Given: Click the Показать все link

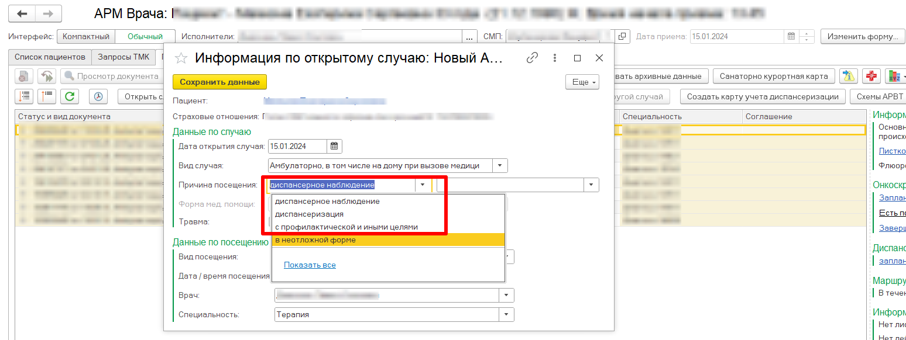Looking at the screenshot, I should pos(310,265).
